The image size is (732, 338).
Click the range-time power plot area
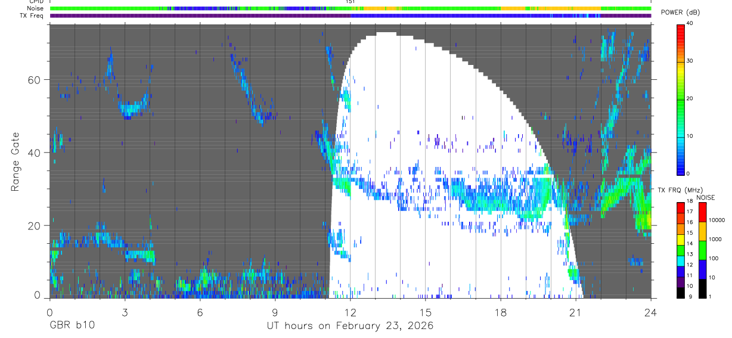click(351, 161)
